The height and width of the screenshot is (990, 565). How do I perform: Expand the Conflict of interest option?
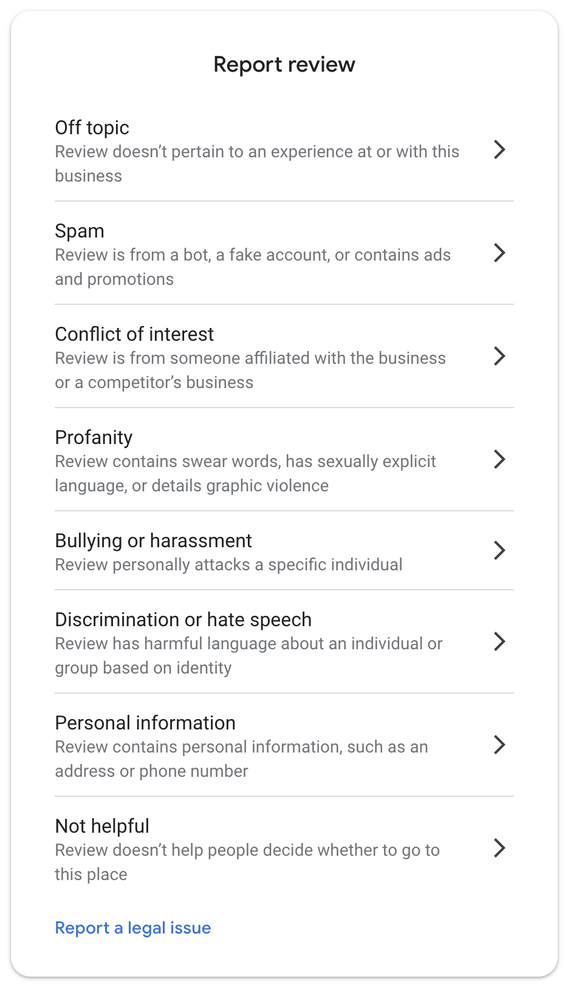[x=499, y=357]
